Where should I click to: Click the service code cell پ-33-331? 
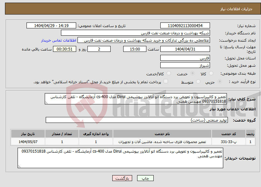click(229, 142)
